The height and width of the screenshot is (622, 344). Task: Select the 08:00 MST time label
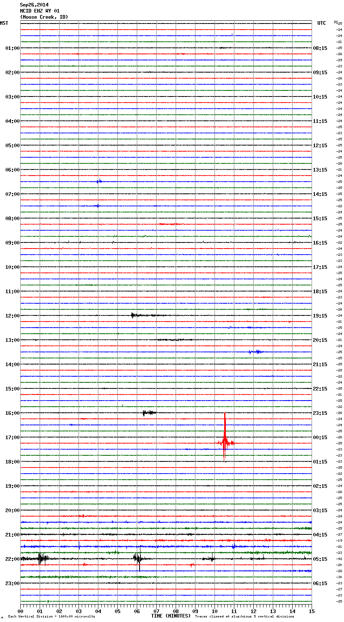pyautogui.click(x=13, y=219)
